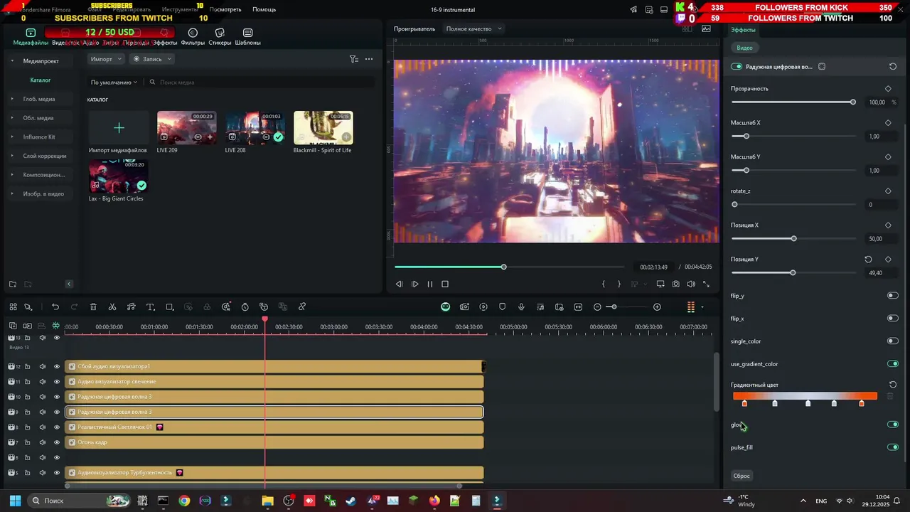The height and width of the screenshot is (512, 910).
Task: Select the crop tool in timeline toolbar
Action: (x=169, y=307)
